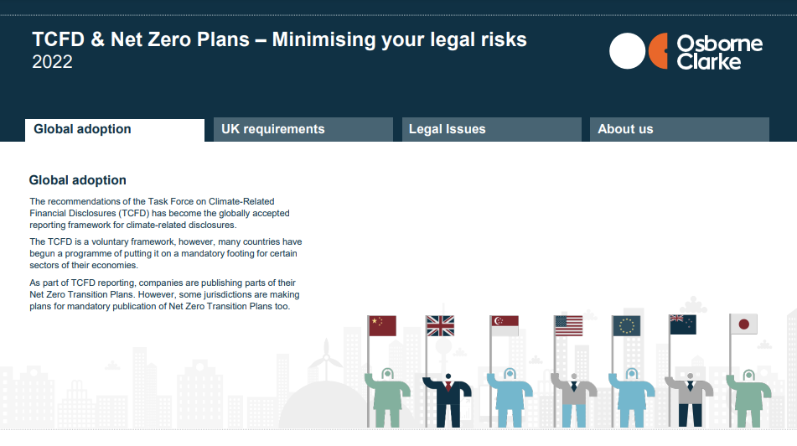Click the green figure holding China flag

click(x=387, y=397)
